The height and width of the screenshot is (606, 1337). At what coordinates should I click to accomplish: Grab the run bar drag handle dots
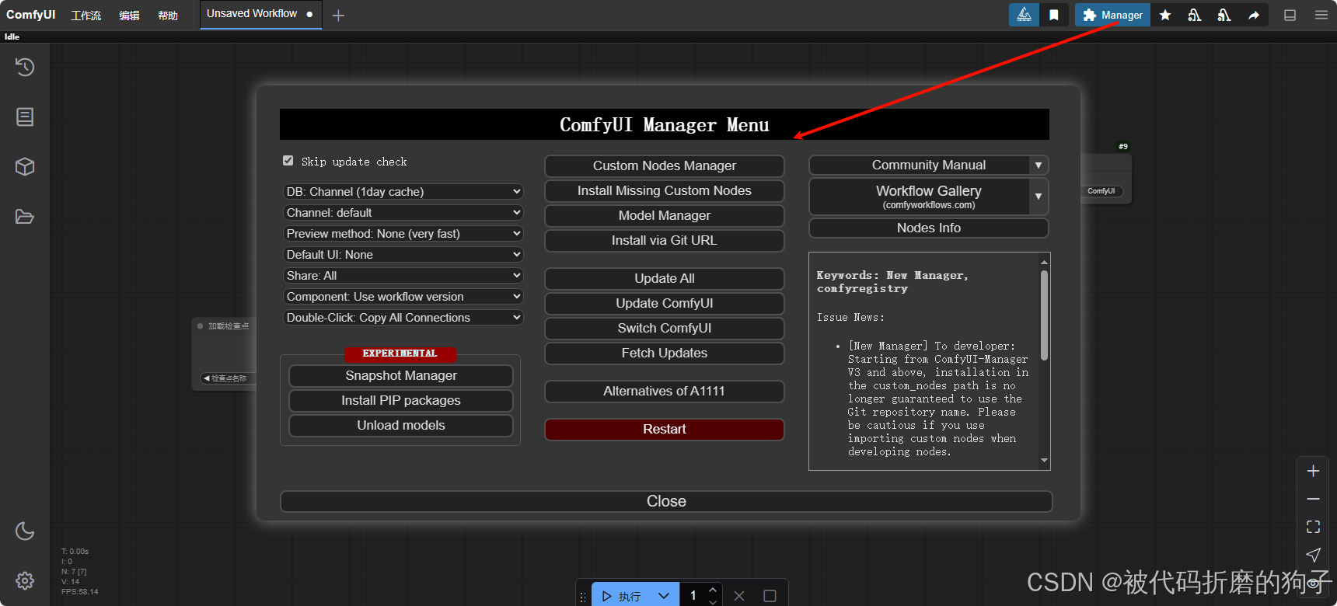click(x=583, y=597)
